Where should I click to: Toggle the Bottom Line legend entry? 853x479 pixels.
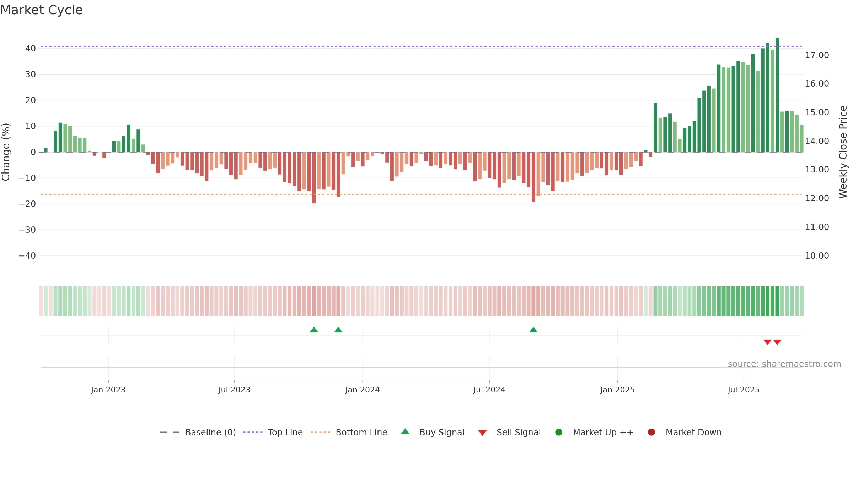[x=349, y=432]
